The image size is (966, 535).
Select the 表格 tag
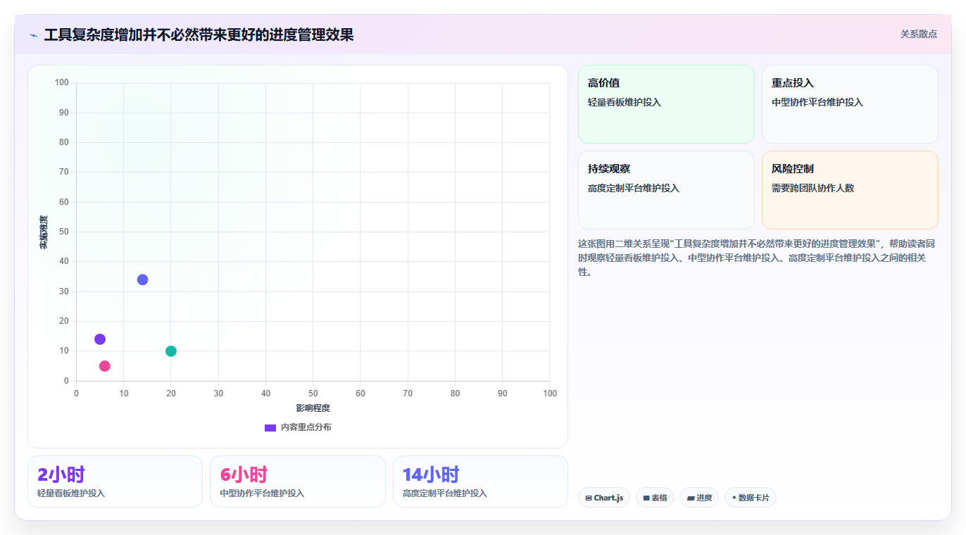pos(655,498)
